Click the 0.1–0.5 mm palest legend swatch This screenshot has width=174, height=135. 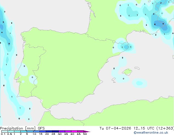click(5, 131)
